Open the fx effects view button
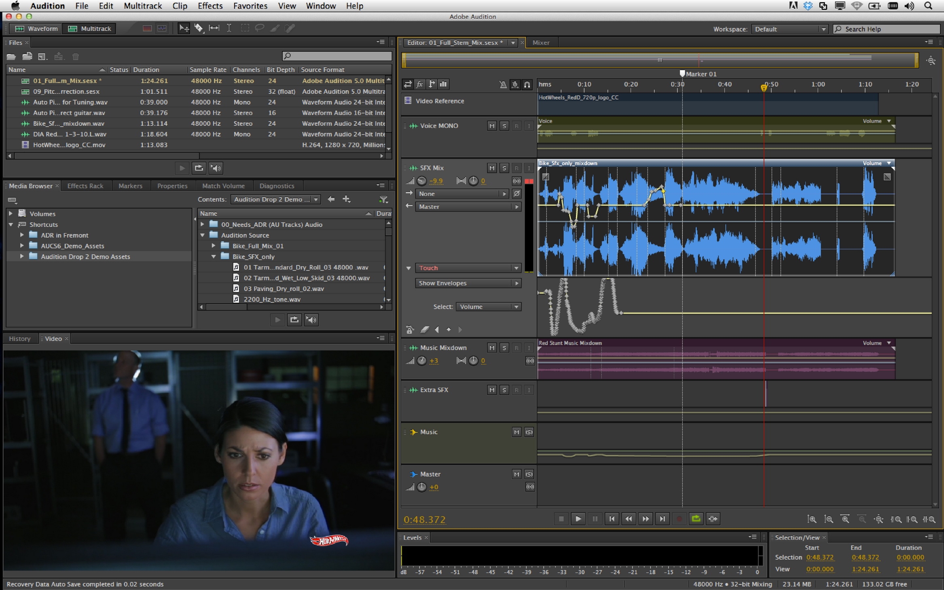The width and height of the screenshot is (944, 590). pos(419,84)
